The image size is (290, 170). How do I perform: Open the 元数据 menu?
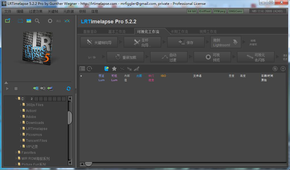(x=69, y=11)
